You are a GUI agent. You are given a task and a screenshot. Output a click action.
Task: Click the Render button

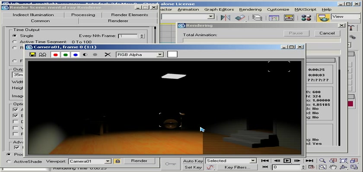click(139, 161)
